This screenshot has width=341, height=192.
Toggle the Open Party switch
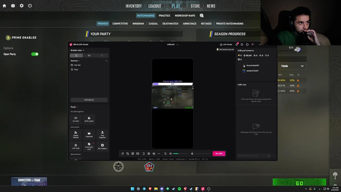pyautogui.click(x=35, y=54)
